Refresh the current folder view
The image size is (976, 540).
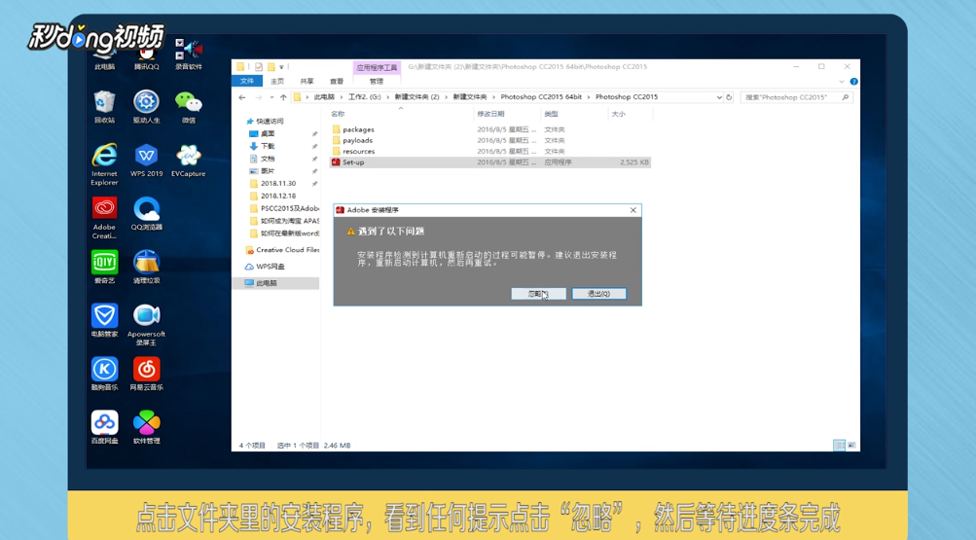(x=729, y=97)
